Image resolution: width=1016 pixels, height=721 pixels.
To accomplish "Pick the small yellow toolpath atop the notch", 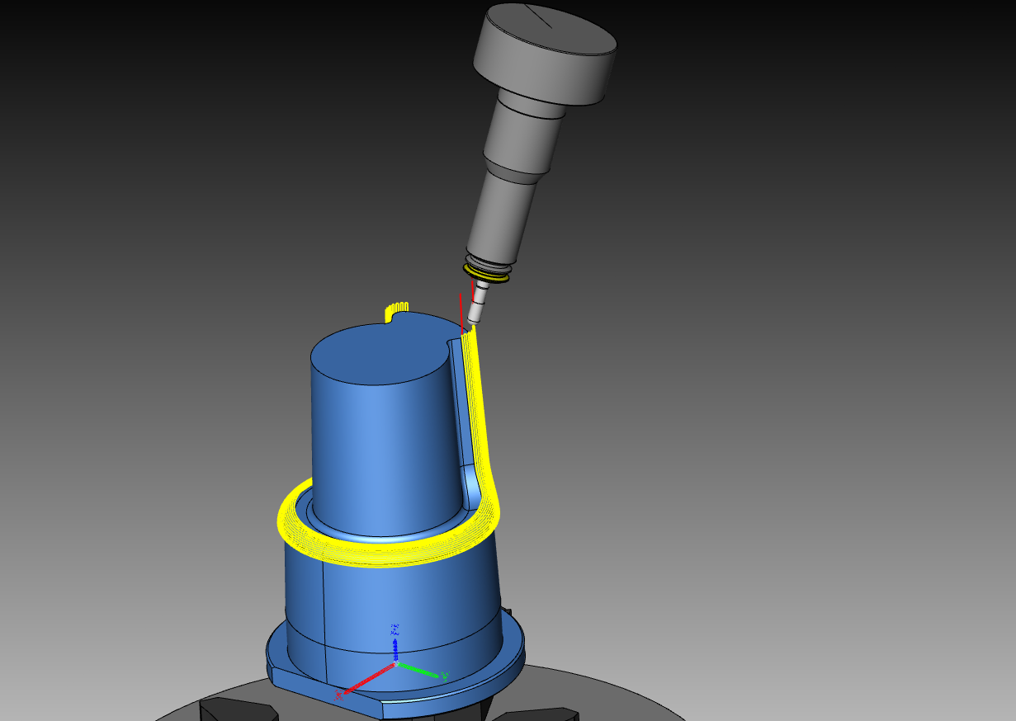I will (x=397, y=311).
